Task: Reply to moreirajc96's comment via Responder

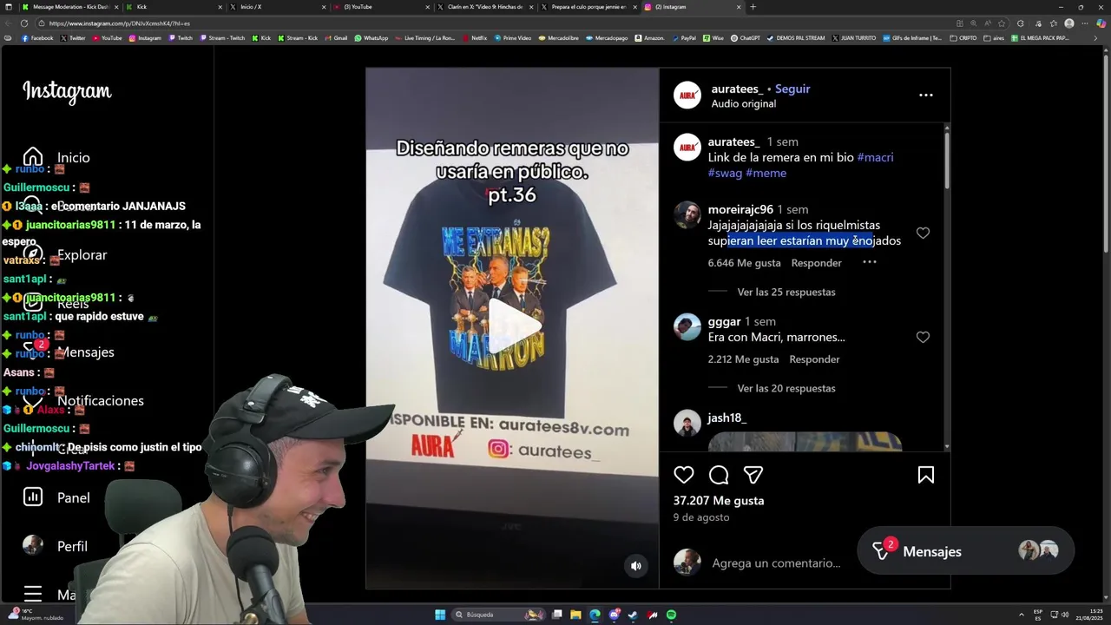Action: pyautogui.click(x=816, y=263)
